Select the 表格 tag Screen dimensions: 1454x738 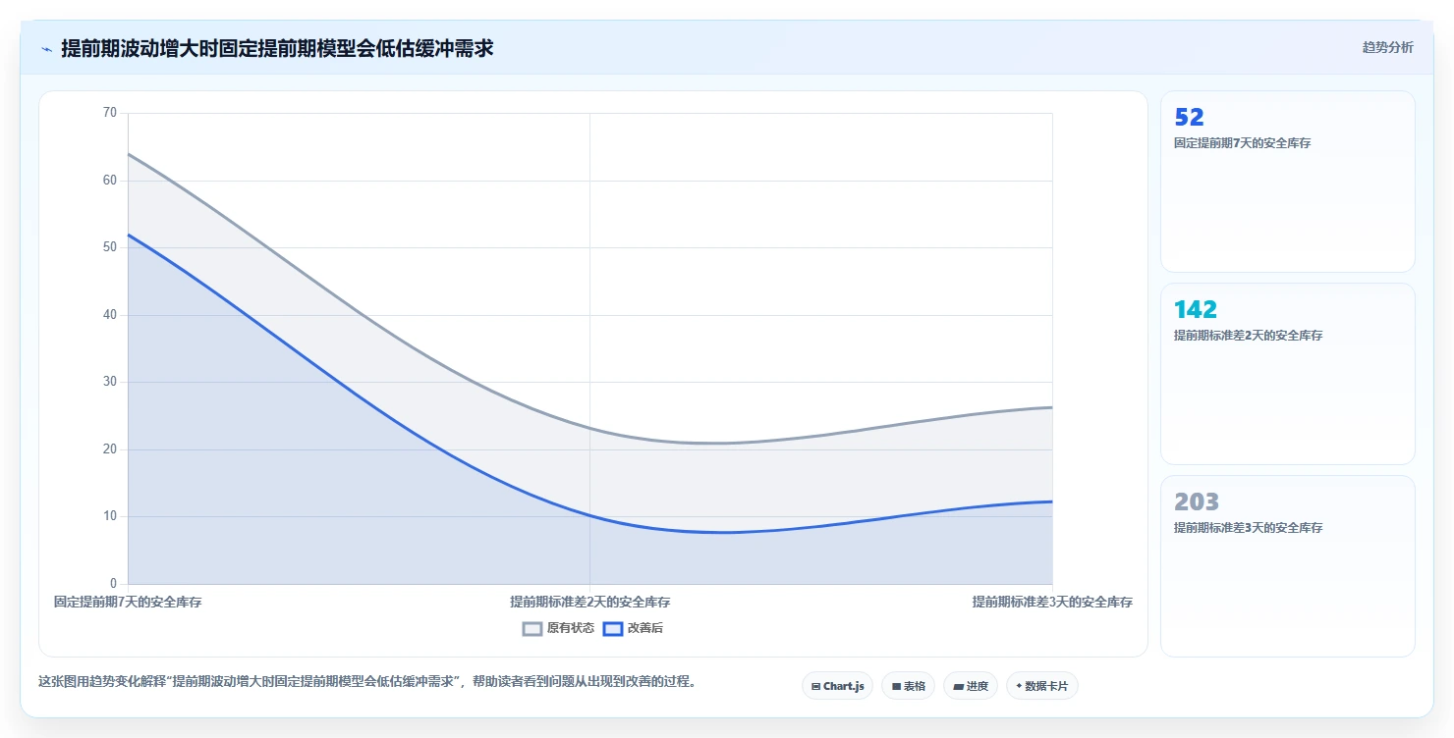point(908,686)
